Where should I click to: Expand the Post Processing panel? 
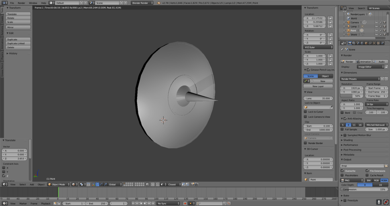tap(352, 150)
